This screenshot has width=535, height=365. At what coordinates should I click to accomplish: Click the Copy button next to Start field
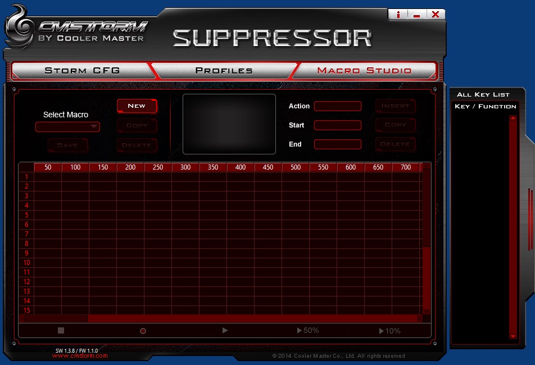pyautogui.click(x=396, y=125)
